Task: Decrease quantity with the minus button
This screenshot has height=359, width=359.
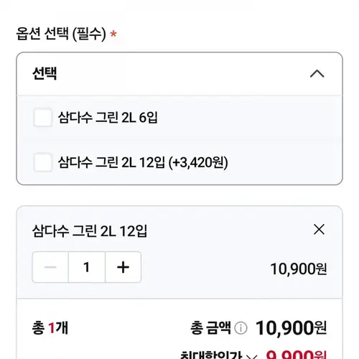Action: click(x=50, y=267)
